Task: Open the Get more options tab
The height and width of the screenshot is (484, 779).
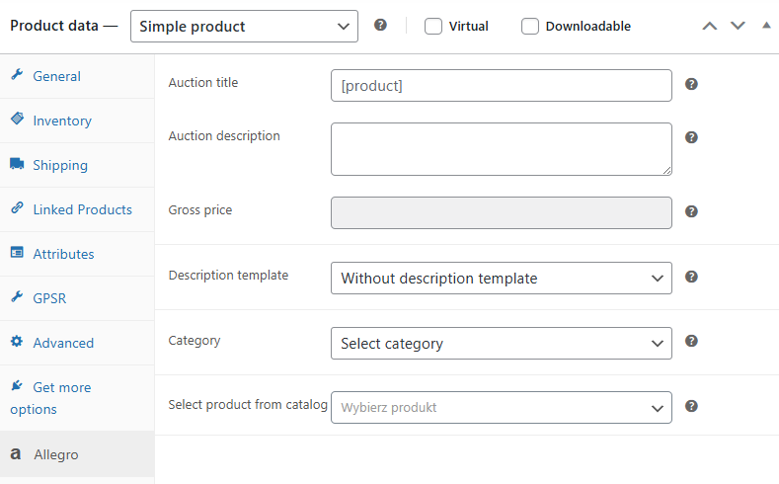Action: coord(77,398)
